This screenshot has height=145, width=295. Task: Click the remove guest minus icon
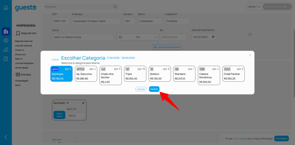point(250,34)
